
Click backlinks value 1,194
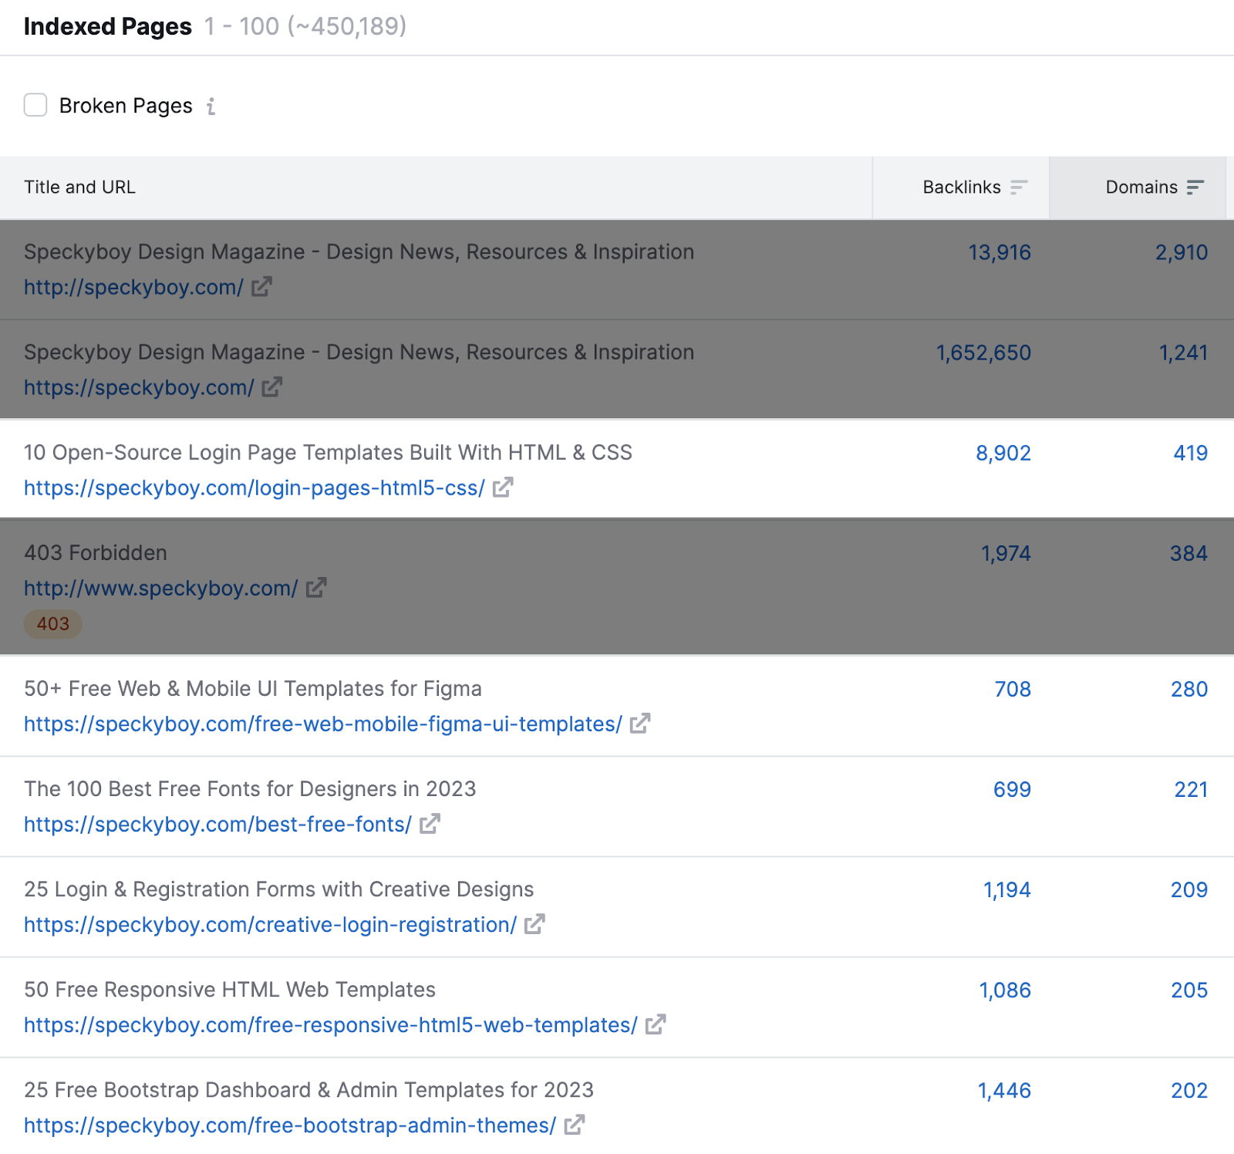1007,889
